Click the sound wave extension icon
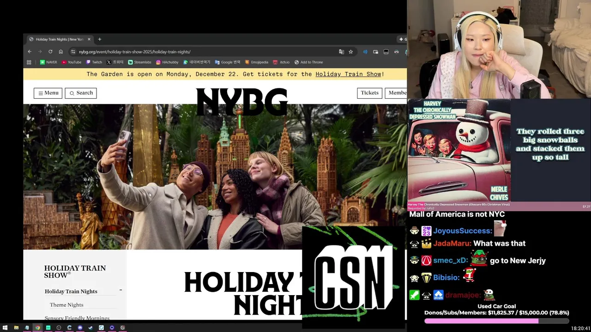Viewport: 591px width, 332px height. click(x=365, y=52)
